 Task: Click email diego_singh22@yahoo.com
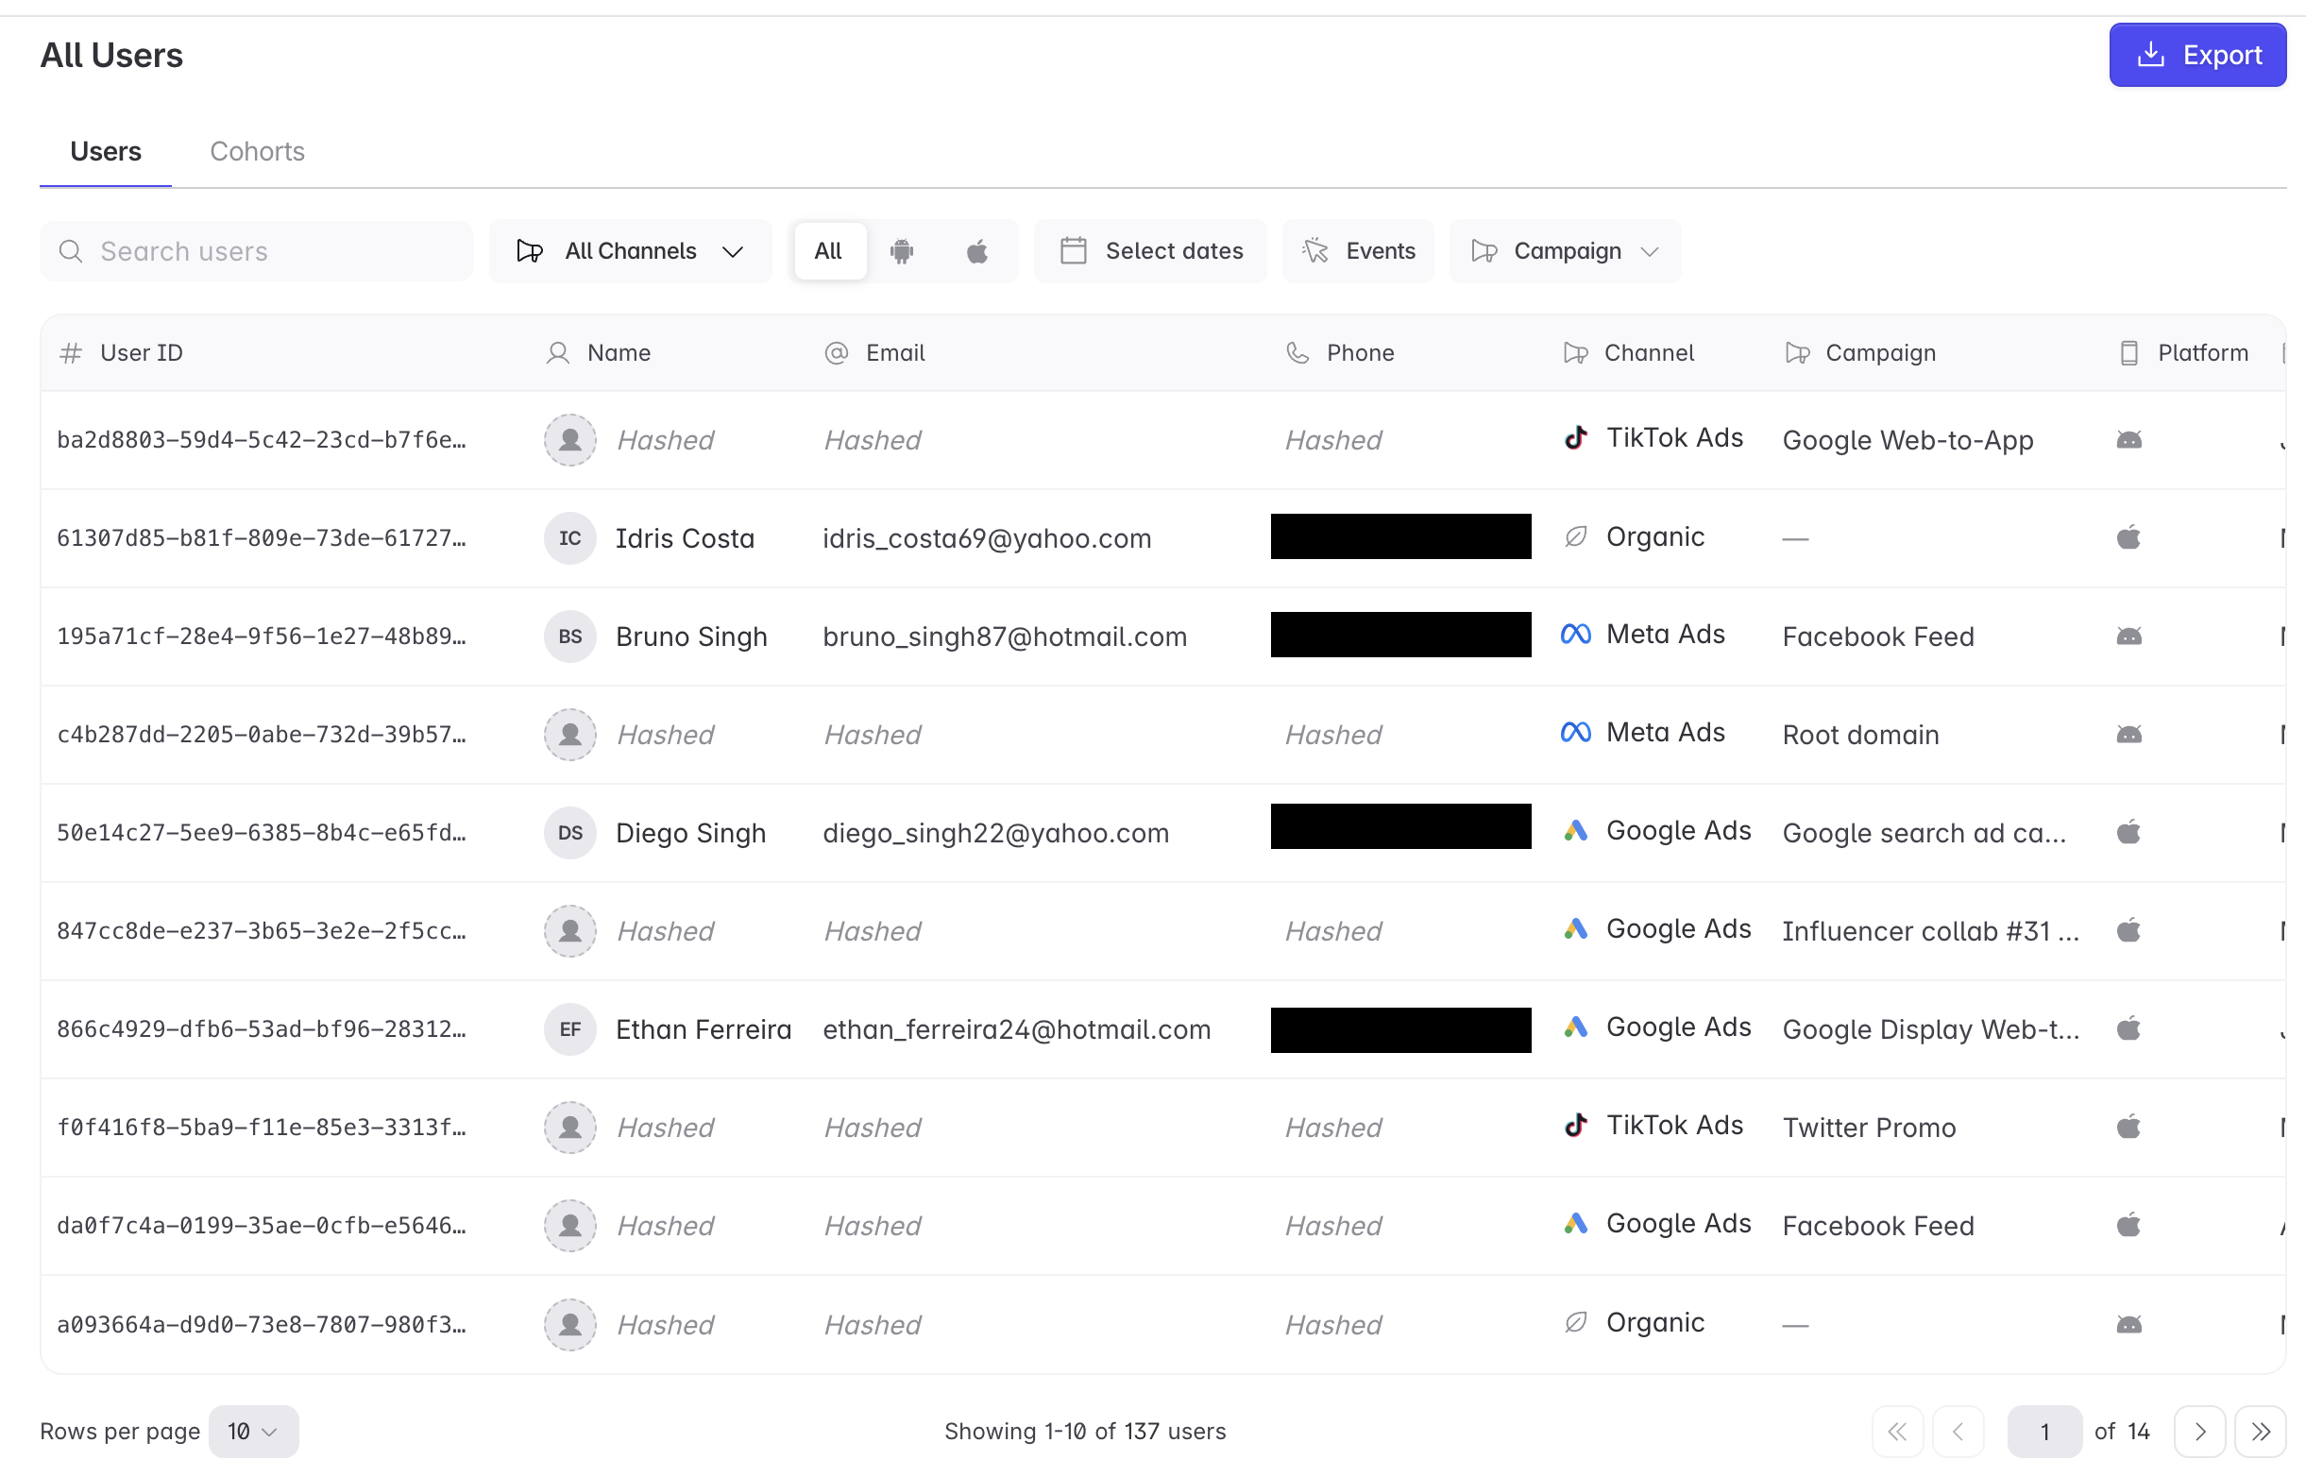pos(995,834)
